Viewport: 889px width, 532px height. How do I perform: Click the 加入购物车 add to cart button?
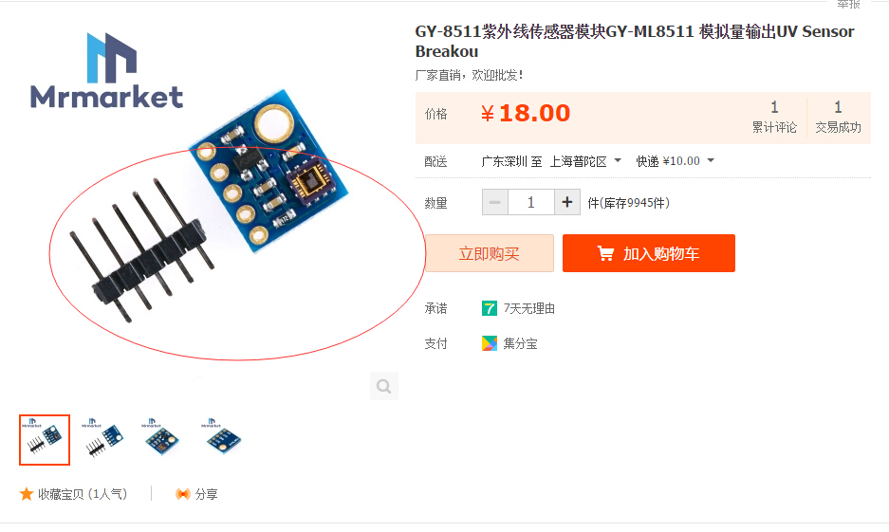[x=649, y=253]
